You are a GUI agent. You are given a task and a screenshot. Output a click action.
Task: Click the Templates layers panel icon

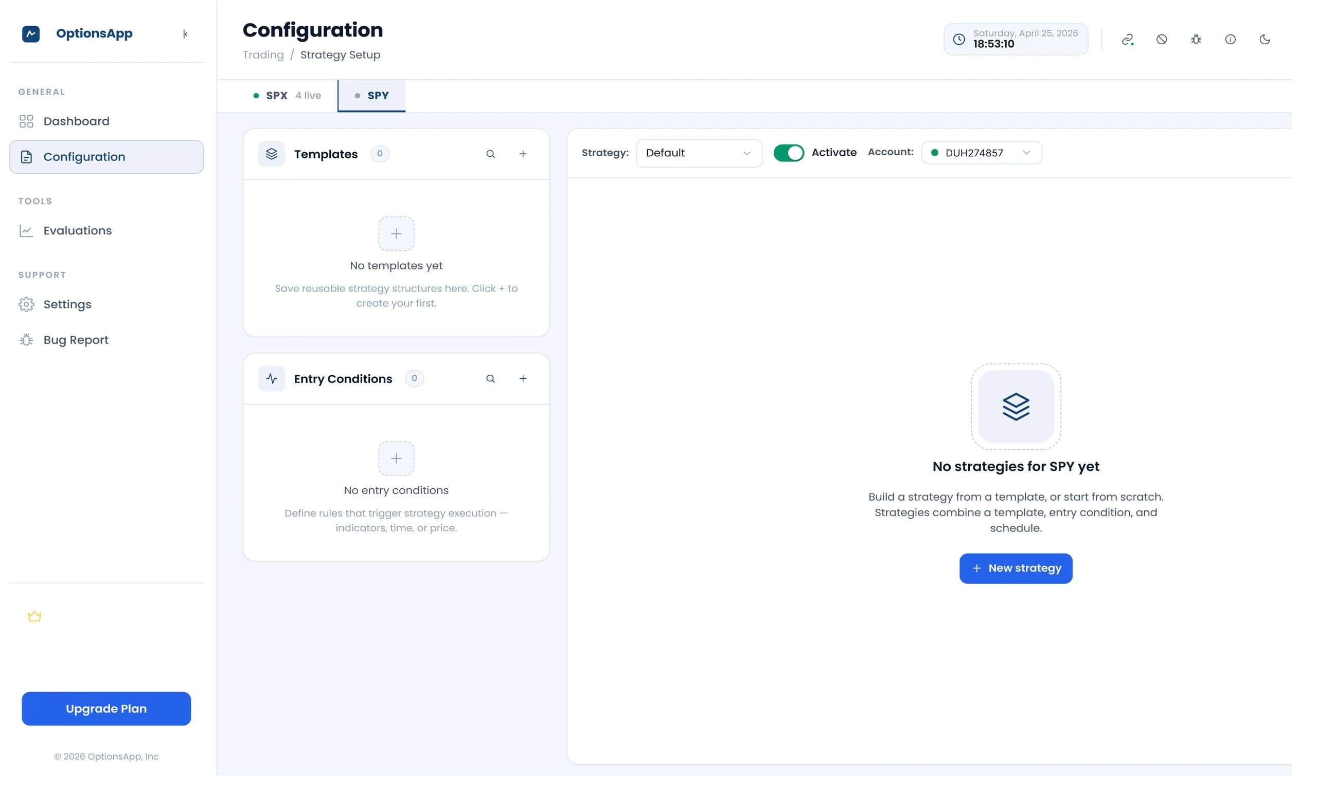pyautogui.click(x=272, y=154)
